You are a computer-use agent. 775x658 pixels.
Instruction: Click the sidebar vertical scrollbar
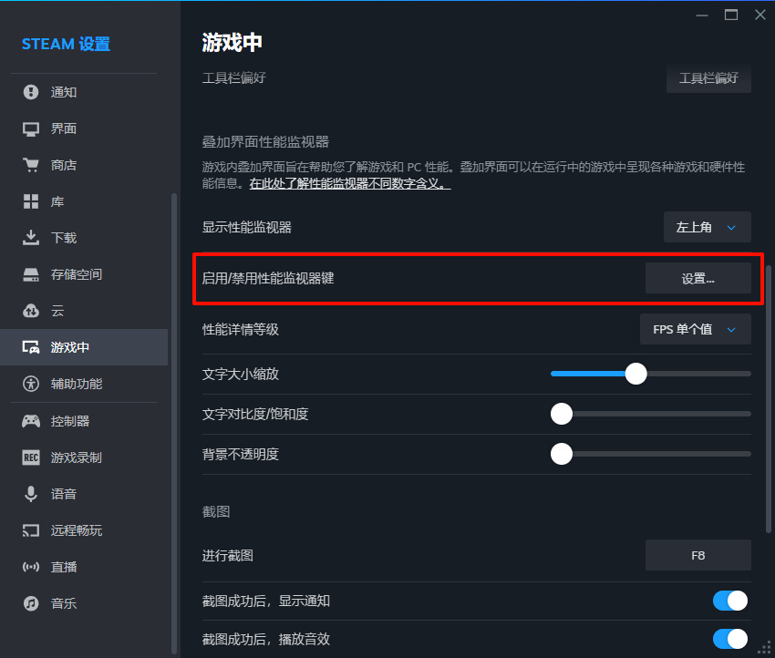pos(174,424)
